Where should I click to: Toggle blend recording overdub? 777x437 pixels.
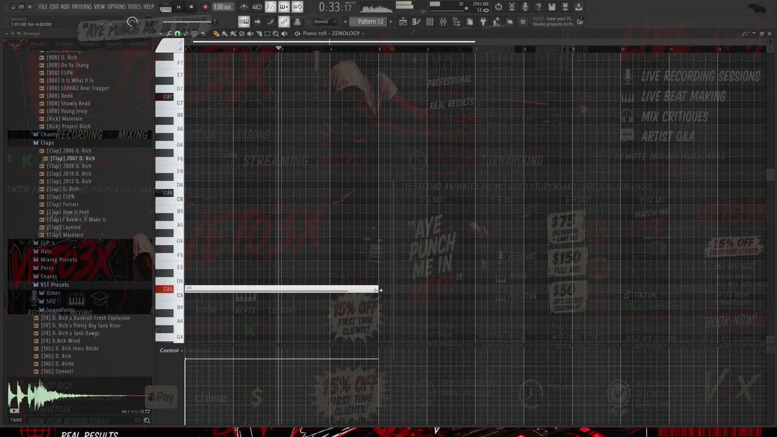(284, 7)
